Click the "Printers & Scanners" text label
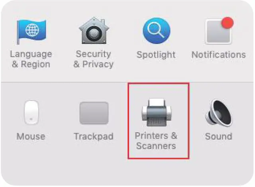This screenshot has width=255, height=187. click(156, 141)
